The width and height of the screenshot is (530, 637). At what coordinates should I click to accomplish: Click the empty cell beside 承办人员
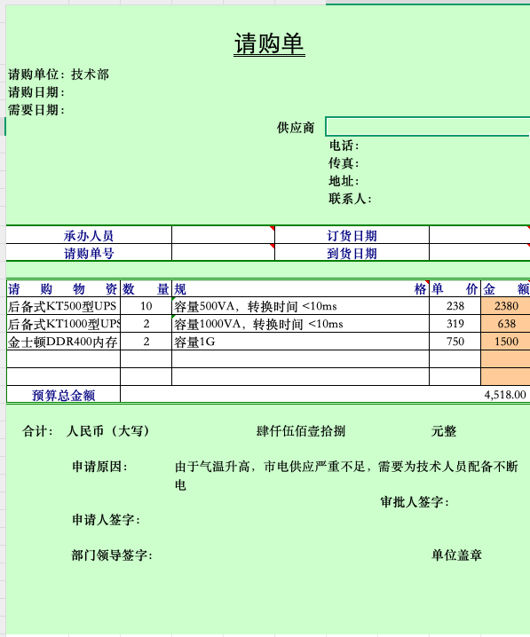223,235
